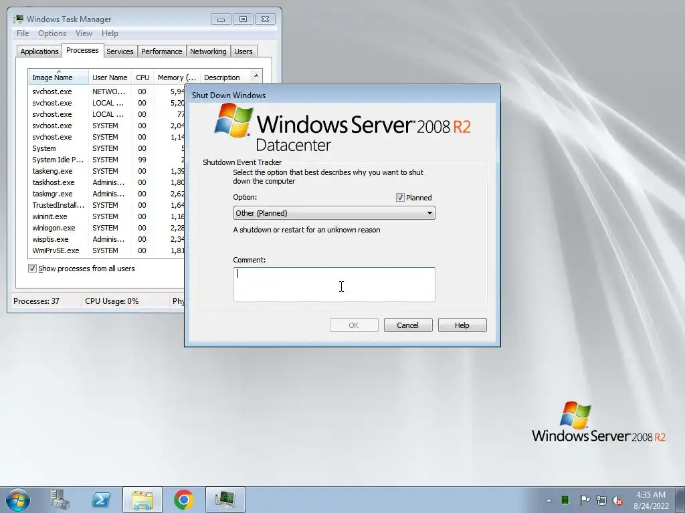Click Help in Shut Down Windows dialog
This screenshot has height=513, width=685.
tap(462, 325)
